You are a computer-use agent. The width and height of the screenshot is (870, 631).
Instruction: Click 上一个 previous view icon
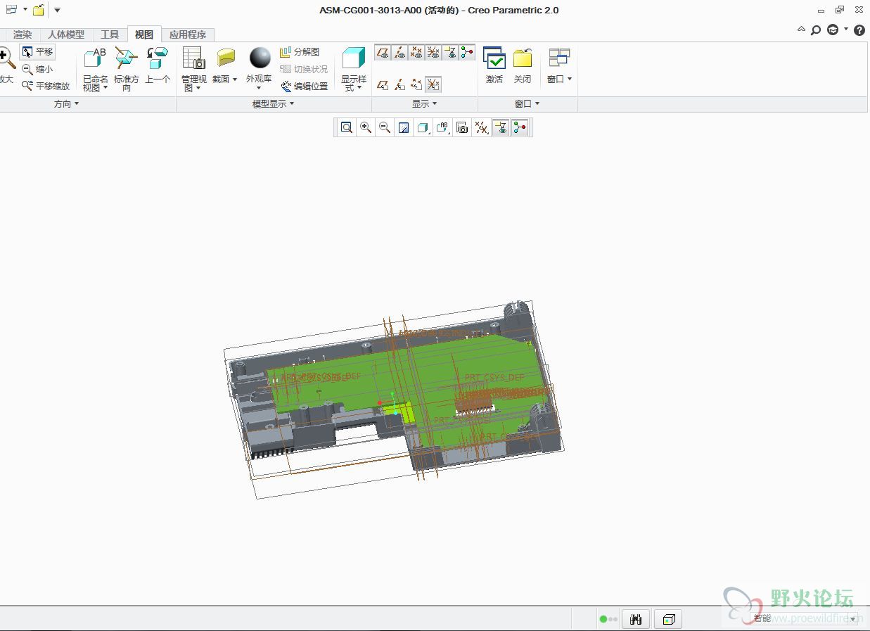click(158, 65)
